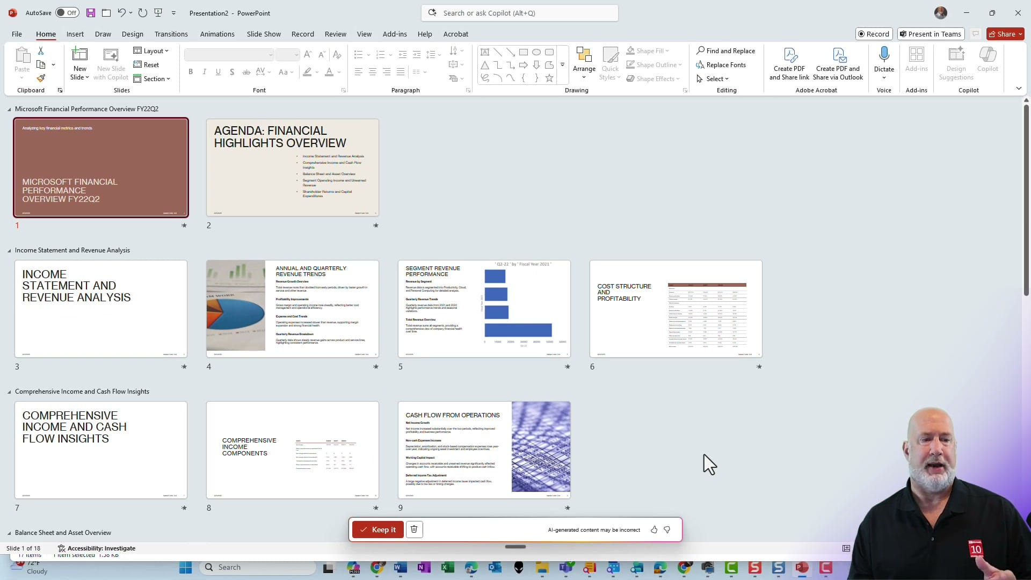Open the Dictate voice tool
This screenshot has height=580, width=1031.
[884, 59]
